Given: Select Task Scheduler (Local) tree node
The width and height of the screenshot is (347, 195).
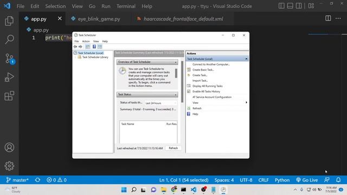Looking at the screenshot, I should 91,53.
